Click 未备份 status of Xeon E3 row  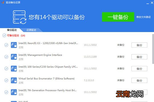[x=121, y=45]
